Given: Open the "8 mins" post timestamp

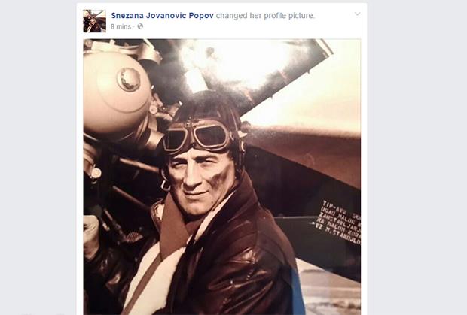Looking at the screenshot, I should (121, 26).
